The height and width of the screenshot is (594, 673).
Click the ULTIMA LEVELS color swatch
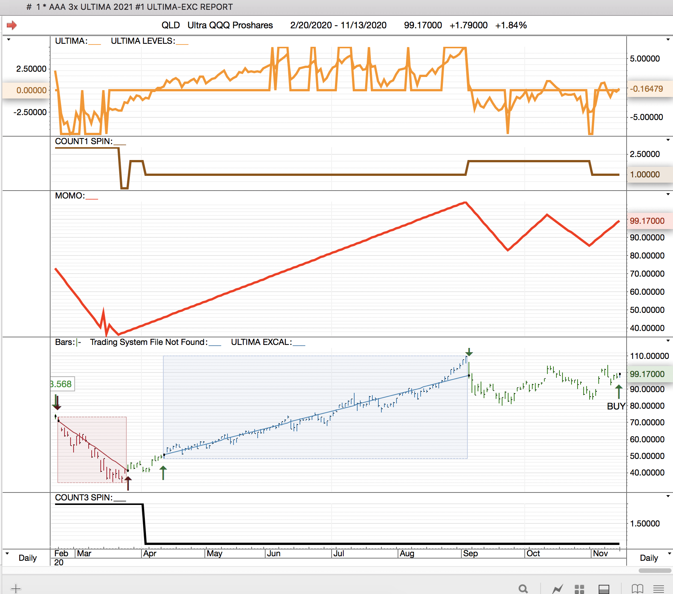coord(182,44)
